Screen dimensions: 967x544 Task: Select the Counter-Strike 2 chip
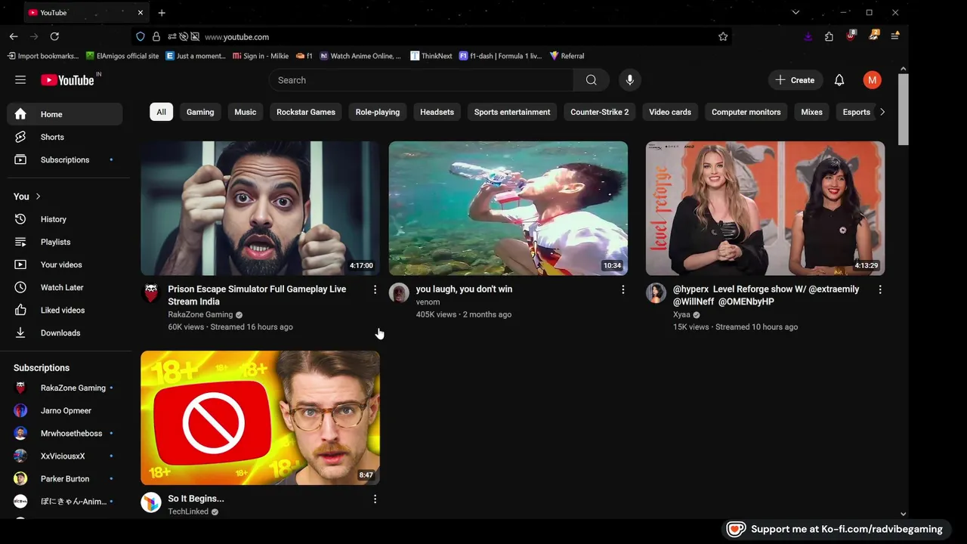[600, 112]
